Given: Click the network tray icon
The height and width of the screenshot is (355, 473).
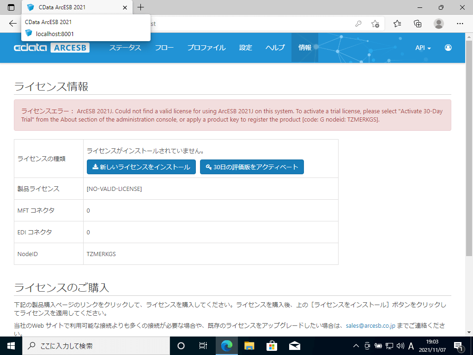Looking at the screenshot, I should click(389, 346).
